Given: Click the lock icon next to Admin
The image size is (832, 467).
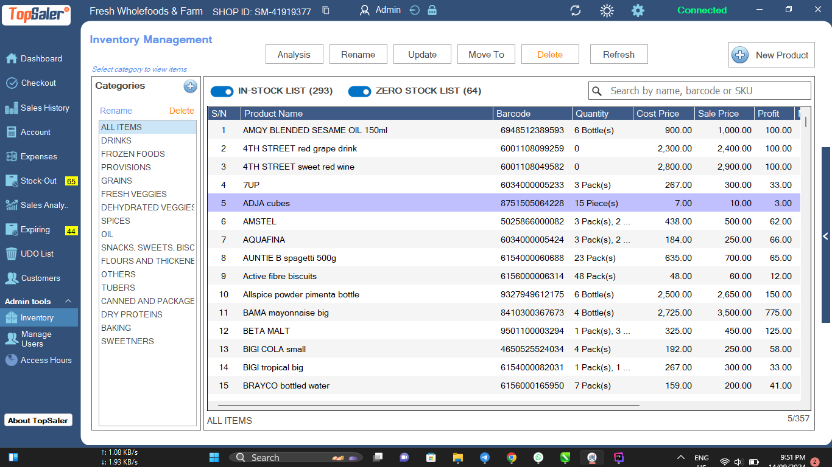Looking at the screenshot, I should (x=432, y=10).
